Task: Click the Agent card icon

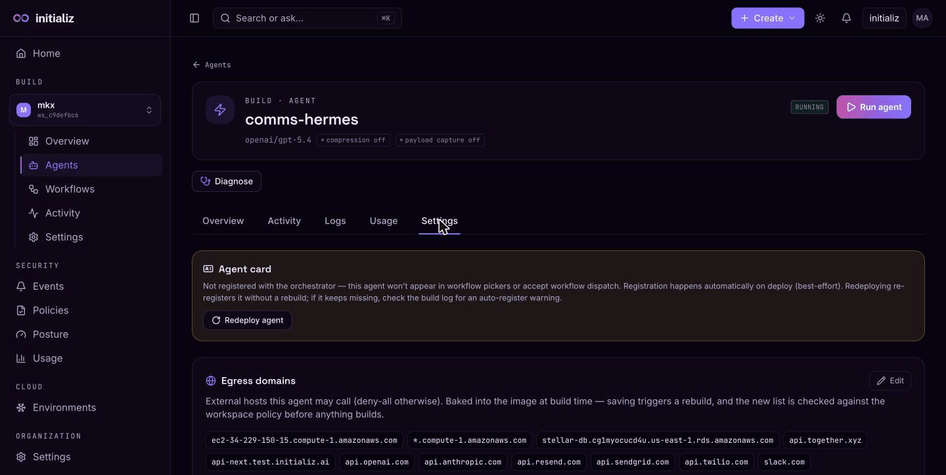Action: pos(208,269)
